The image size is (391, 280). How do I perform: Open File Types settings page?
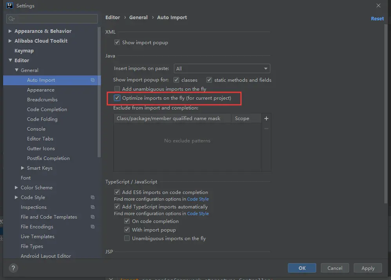(32, 246)
